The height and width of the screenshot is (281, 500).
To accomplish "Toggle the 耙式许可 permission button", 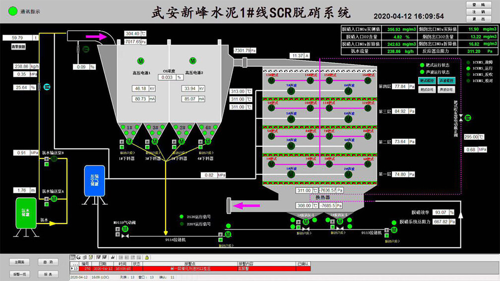I will (x=427, y=90).
